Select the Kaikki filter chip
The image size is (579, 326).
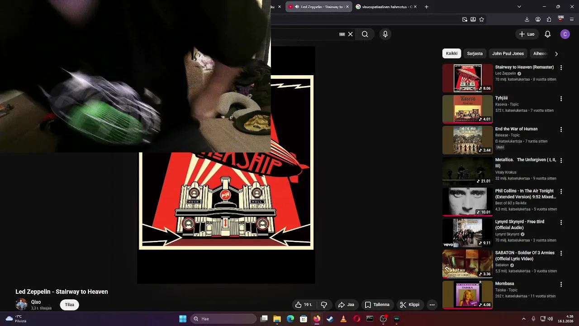(x=451, y=53)
